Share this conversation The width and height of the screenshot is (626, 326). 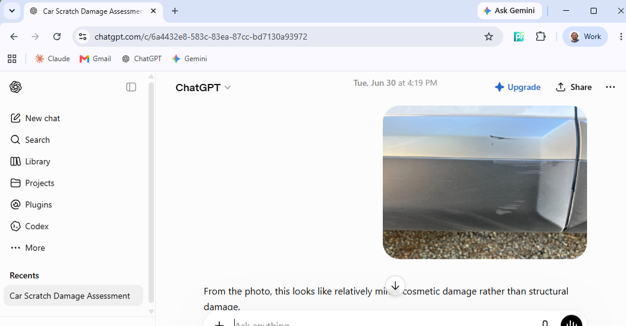(574, 87)
